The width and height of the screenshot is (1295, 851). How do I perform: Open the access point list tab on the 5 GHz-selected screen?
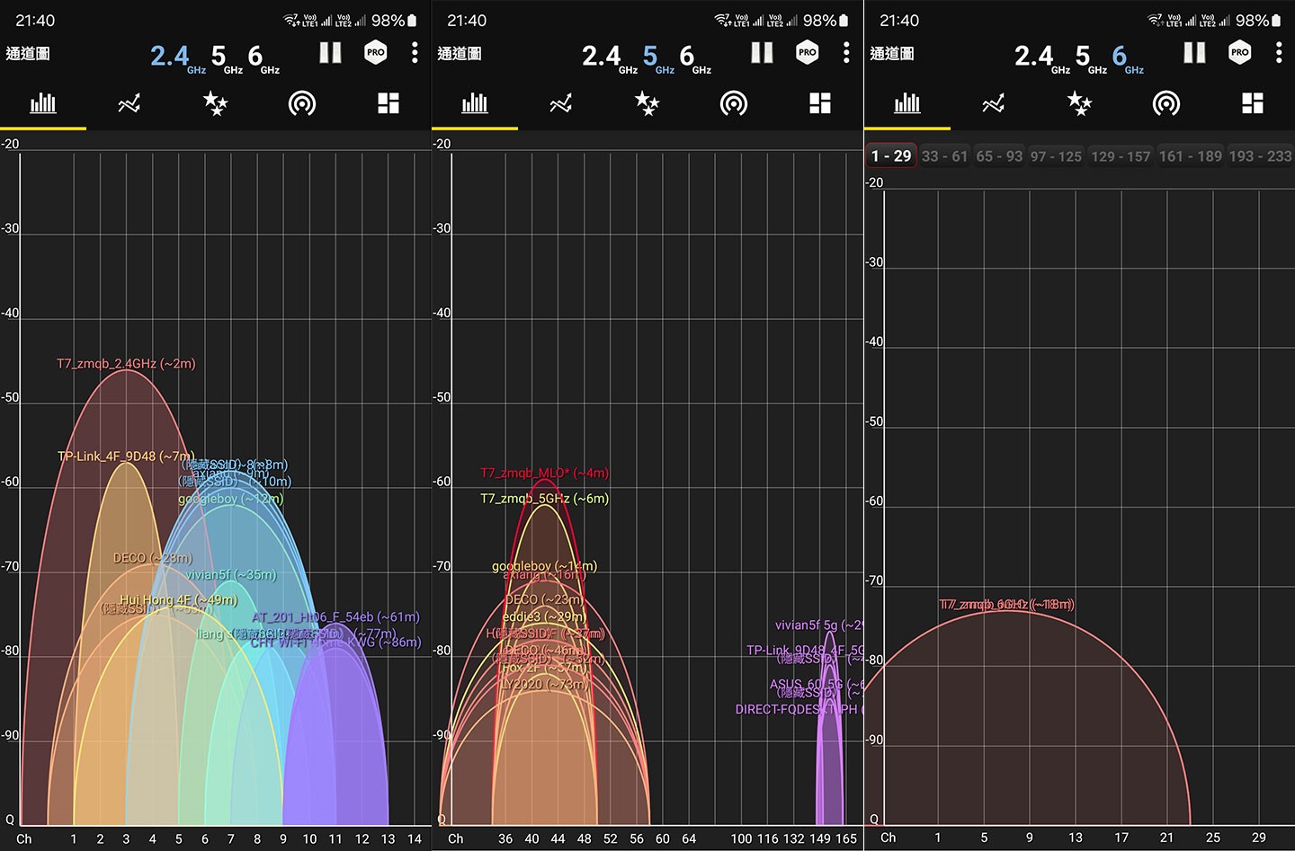coord(734,104)
